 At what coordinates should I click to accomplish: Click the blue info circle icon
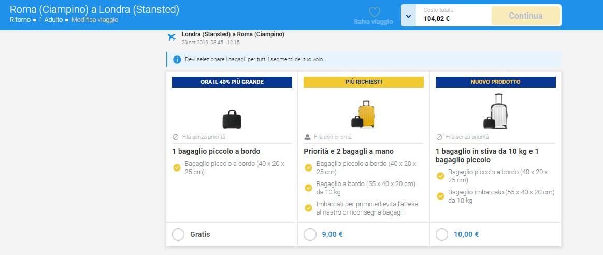click(x=177, y=59)
